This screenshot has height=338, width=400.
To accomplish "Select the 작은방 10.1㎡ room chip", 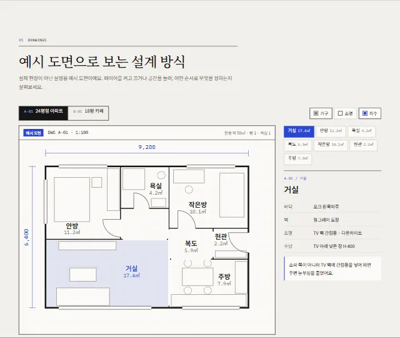I will (x=331, y=145).
